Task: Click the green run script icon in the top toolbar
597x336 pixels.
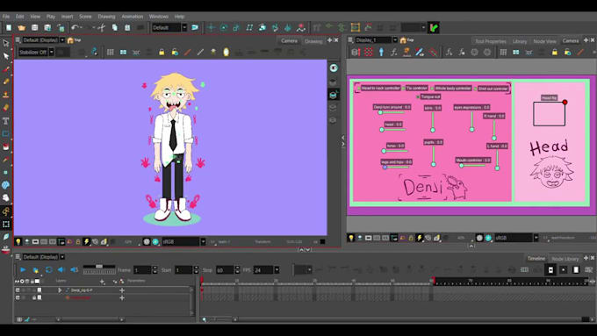Action: [x=434, y=27]
